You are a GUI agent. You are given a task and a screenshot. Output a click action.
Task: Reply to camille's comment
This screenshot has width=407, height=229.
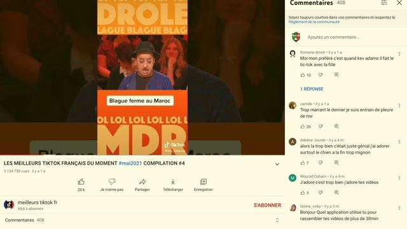click(x=336, y=127)
